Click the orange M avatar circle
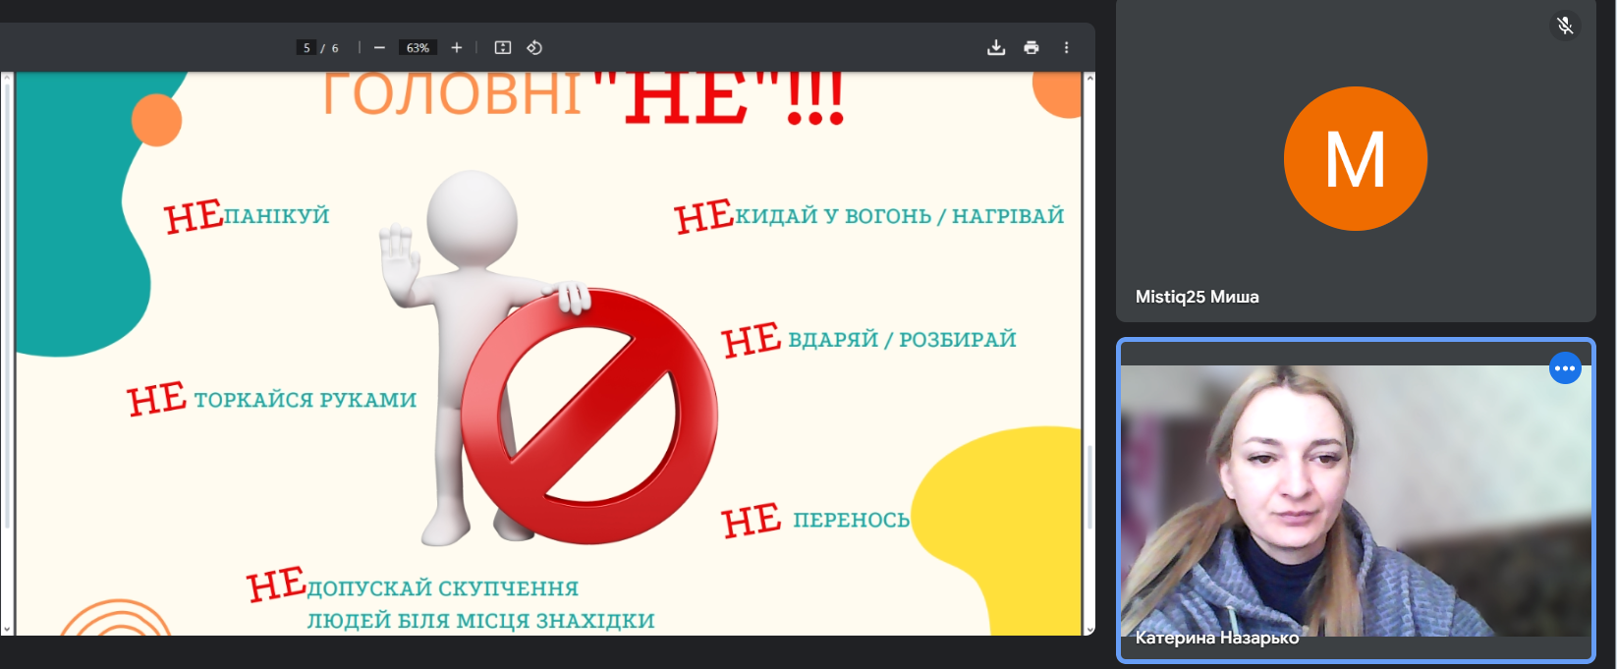Screen dimensions: 1617x669 tap(1356, 159)
